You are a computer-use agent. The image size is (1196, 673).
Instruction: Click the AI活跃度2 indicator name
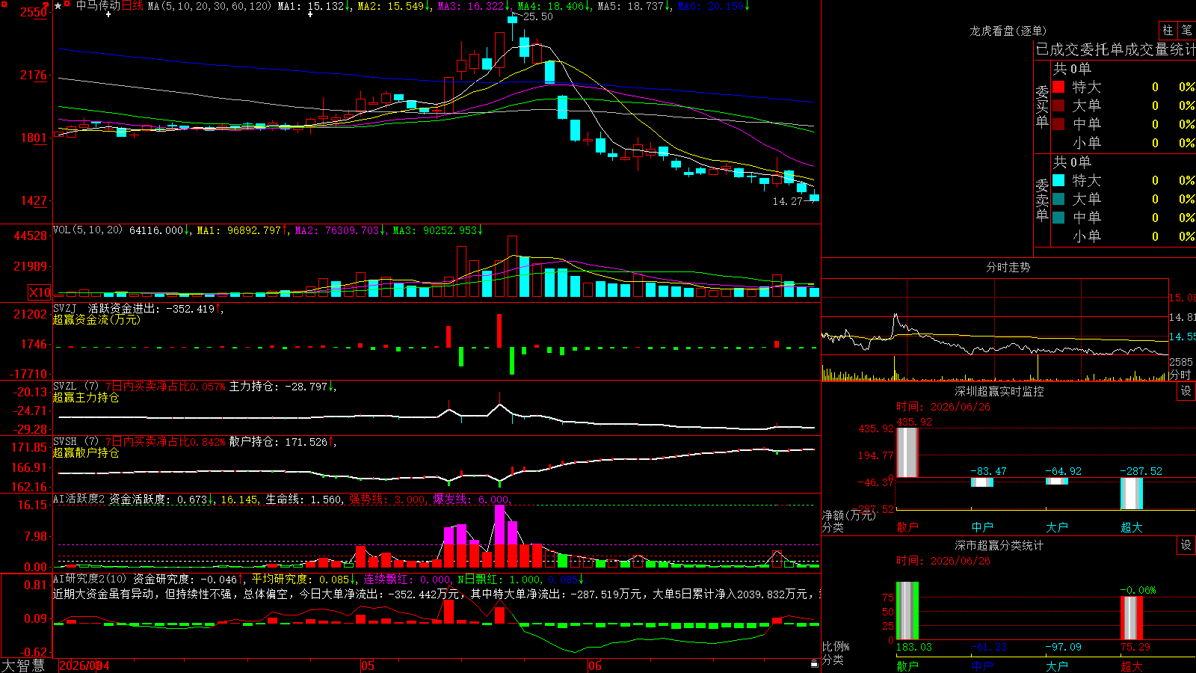tap(79, 499)
